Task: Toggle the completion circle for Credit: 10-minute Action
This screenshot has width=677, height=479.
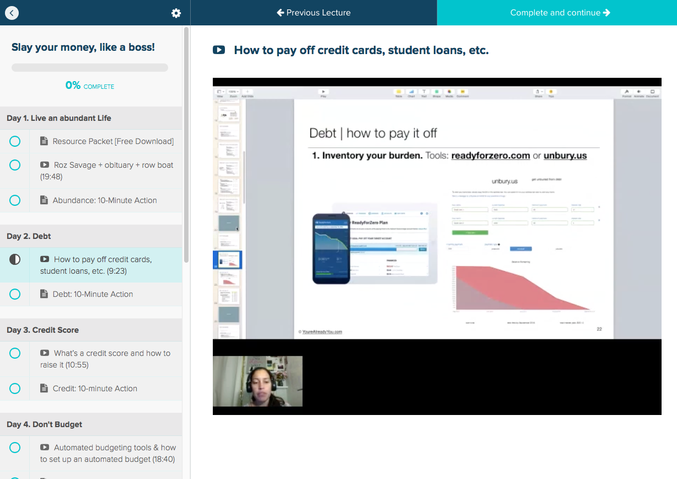Action: (15, 388)
